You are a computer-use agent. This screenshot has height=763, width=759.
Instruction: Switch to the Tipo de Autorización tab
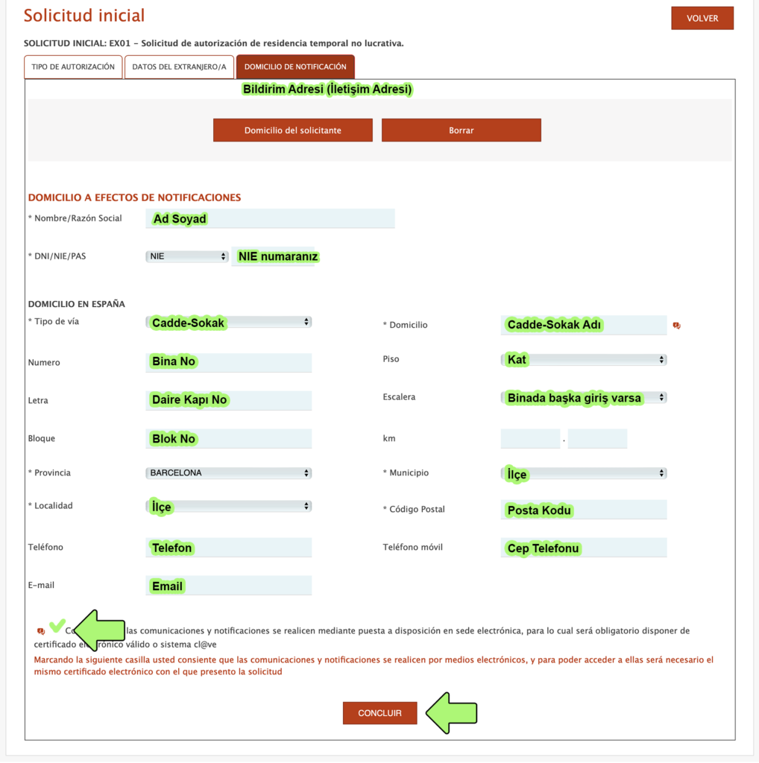pyautogui.click(x=73, y=67)
